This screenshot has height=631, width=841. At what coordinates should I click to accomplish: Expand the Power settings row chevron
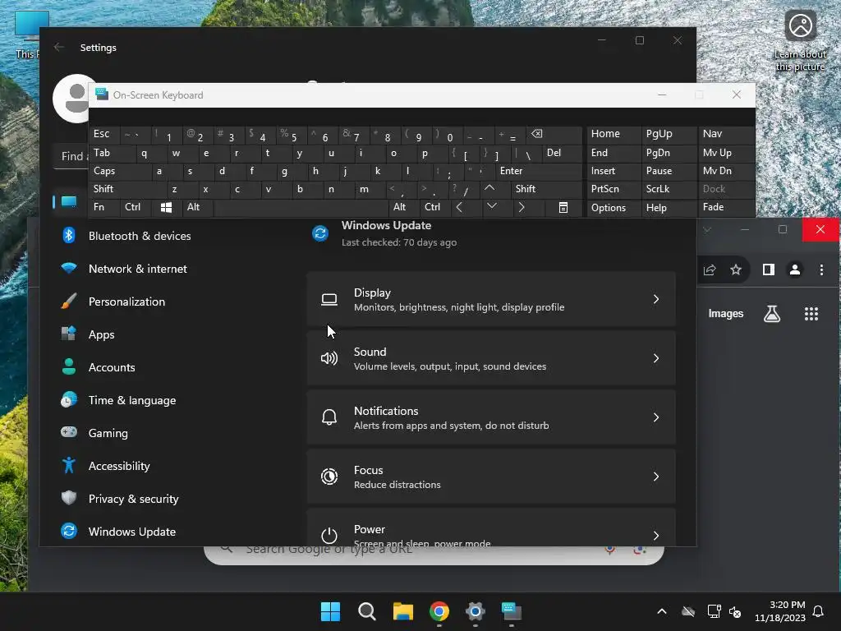pos(656,536)
